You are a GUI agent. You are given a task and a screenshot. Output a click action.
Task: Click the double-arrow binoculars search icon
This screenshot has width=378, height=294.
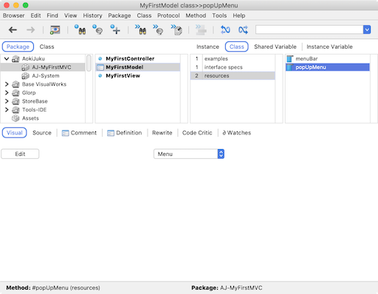click(140, 30)
